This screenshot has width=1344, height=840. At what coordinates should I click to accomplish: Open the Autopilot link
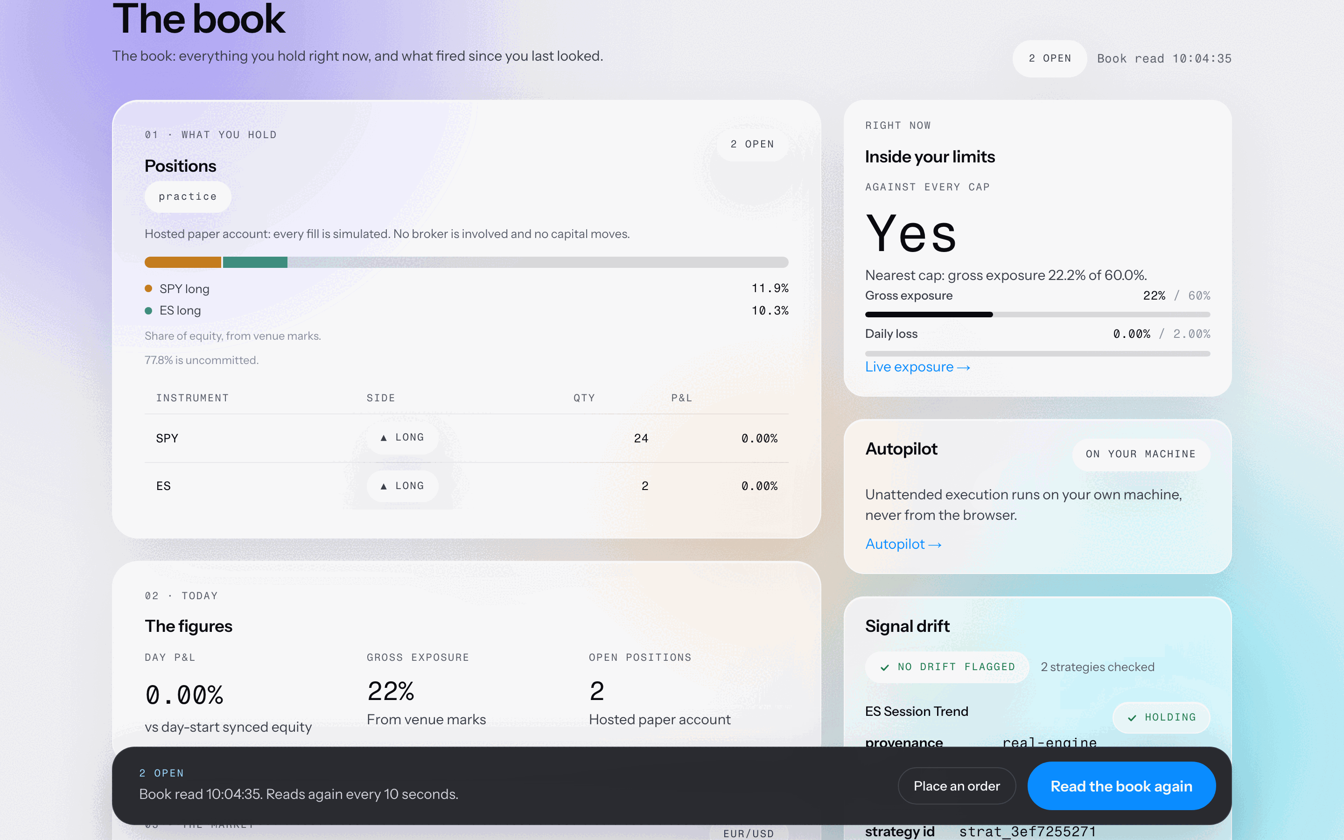click(x=903, y=544)
